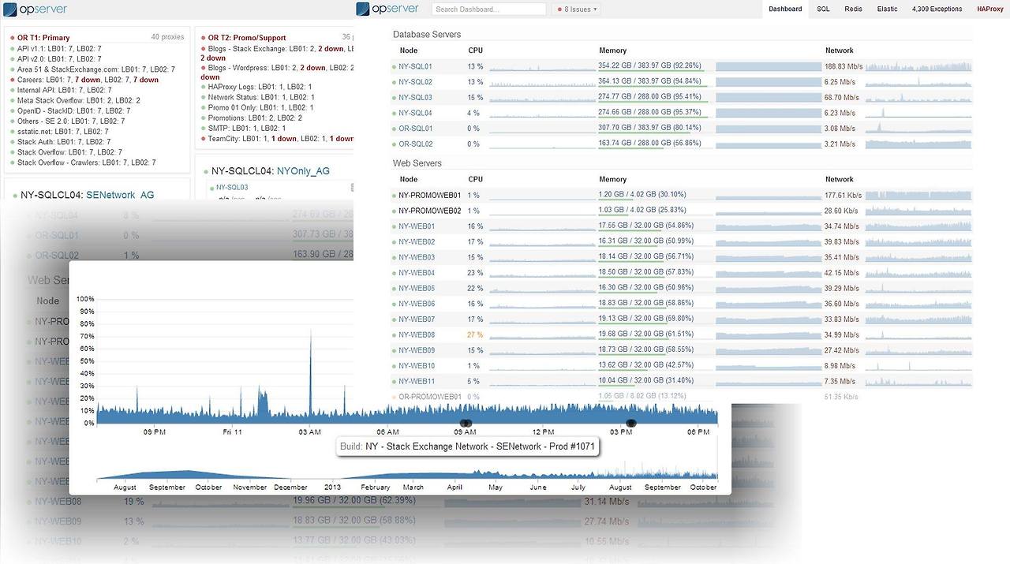
Task: Click October at the range selector's end
Action: (x=703, y=487)
